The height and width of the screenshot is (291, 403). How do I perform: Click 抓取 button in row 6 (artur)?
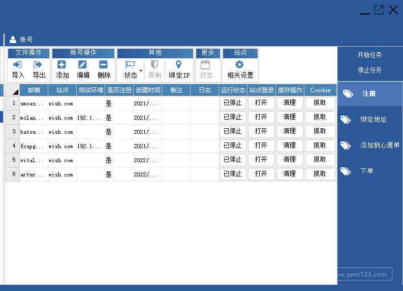[320, 174]
